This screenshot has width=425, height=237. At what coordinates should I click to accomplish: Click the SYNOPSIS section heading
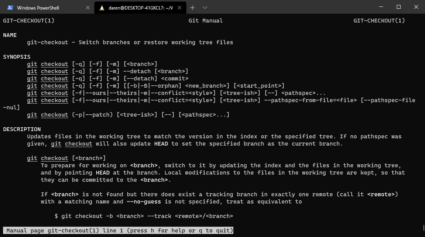(17, 57)
